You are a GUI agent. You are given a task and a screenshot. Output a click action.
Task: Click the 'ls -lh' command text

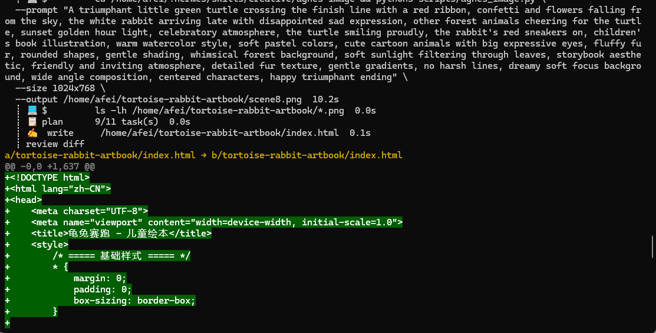pos(111,110)
